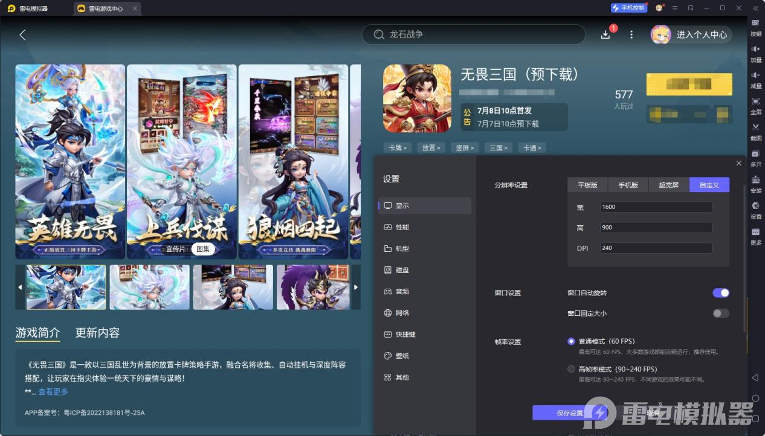Viewport: 765px width, 436px height.
Task: Select the 超宽屏 resolution tab
Action: click(x=668, y=185)
